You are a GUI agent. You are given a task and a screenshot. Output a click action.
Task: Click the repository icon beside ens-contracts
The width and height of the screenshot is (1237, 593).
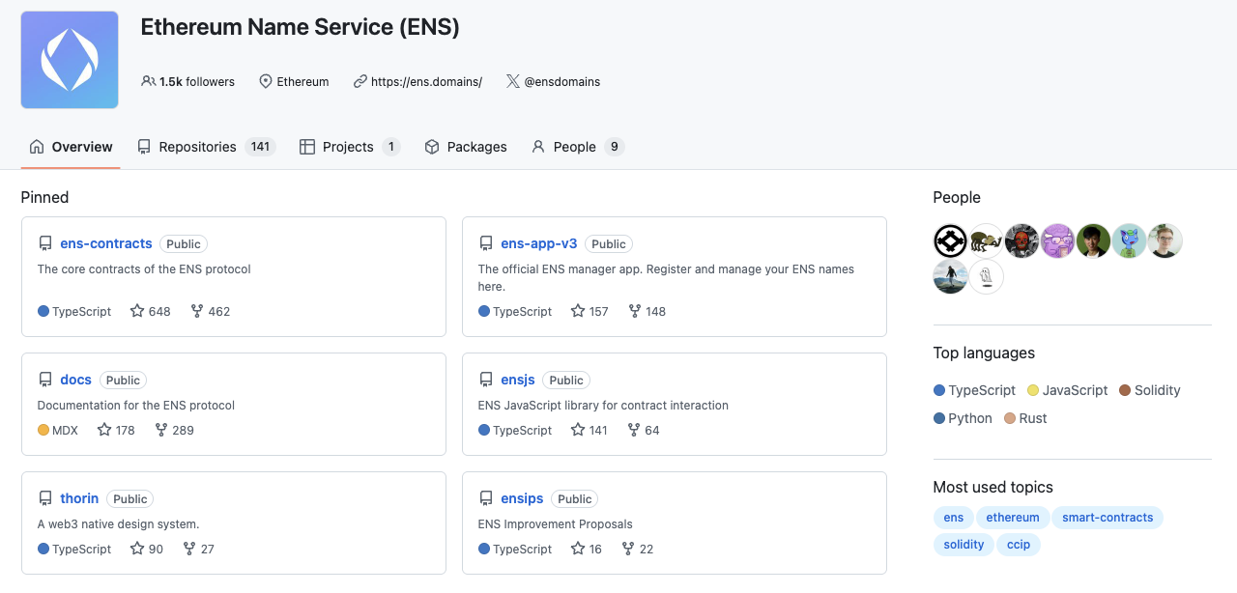(x=45, y=244)
